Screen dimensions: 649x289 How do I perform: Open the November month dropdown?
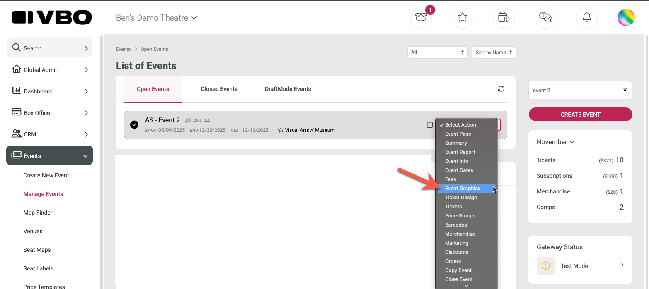point(555,142)
